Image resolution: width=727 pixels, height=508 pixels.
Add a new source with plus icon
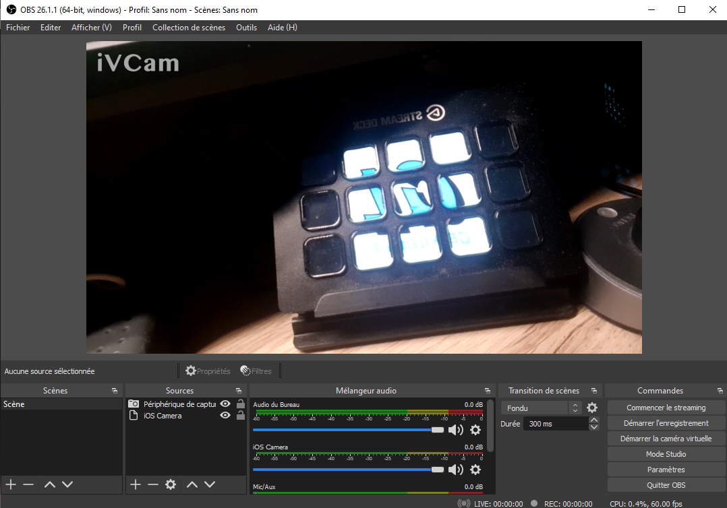point(136,484)
